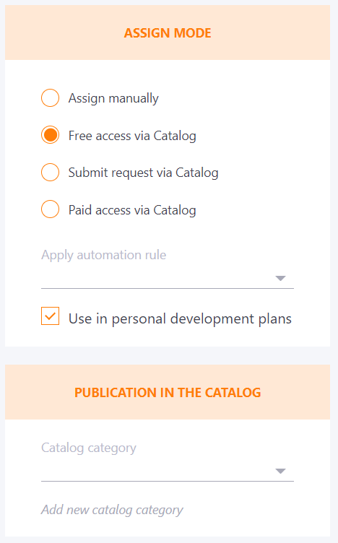The image size is (338, 543).
Task: Click the Assign manually label text
Action: point(113,98)
